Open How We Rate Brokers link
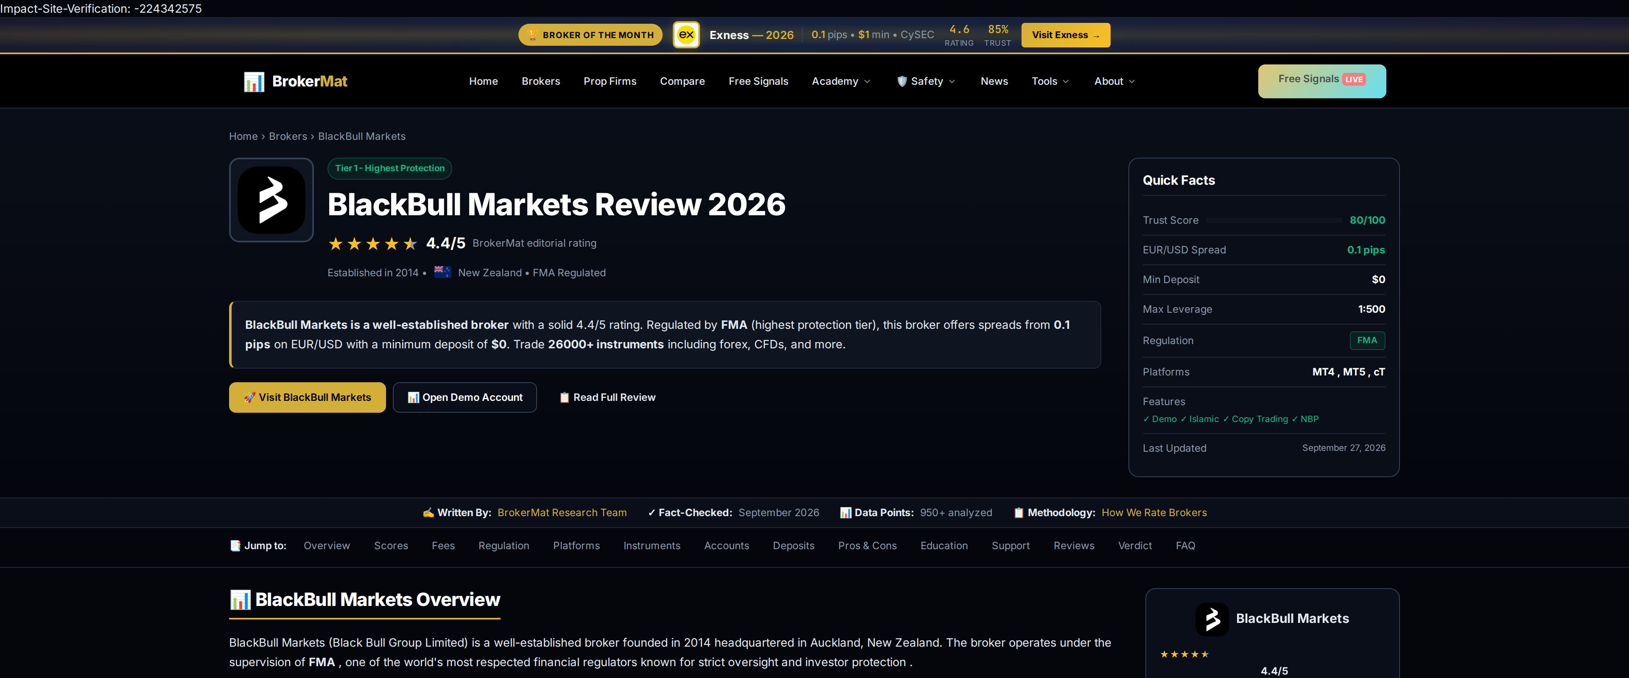1629x678 pixels. [x=1154, y=512]
